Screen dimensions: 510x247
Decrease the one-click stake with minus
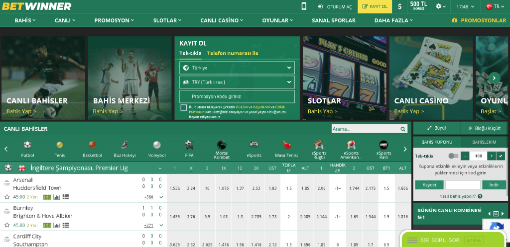pos(465,156)
